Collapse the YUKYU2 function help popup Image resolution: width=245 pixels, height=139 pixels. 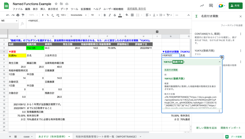click(219, 62)
